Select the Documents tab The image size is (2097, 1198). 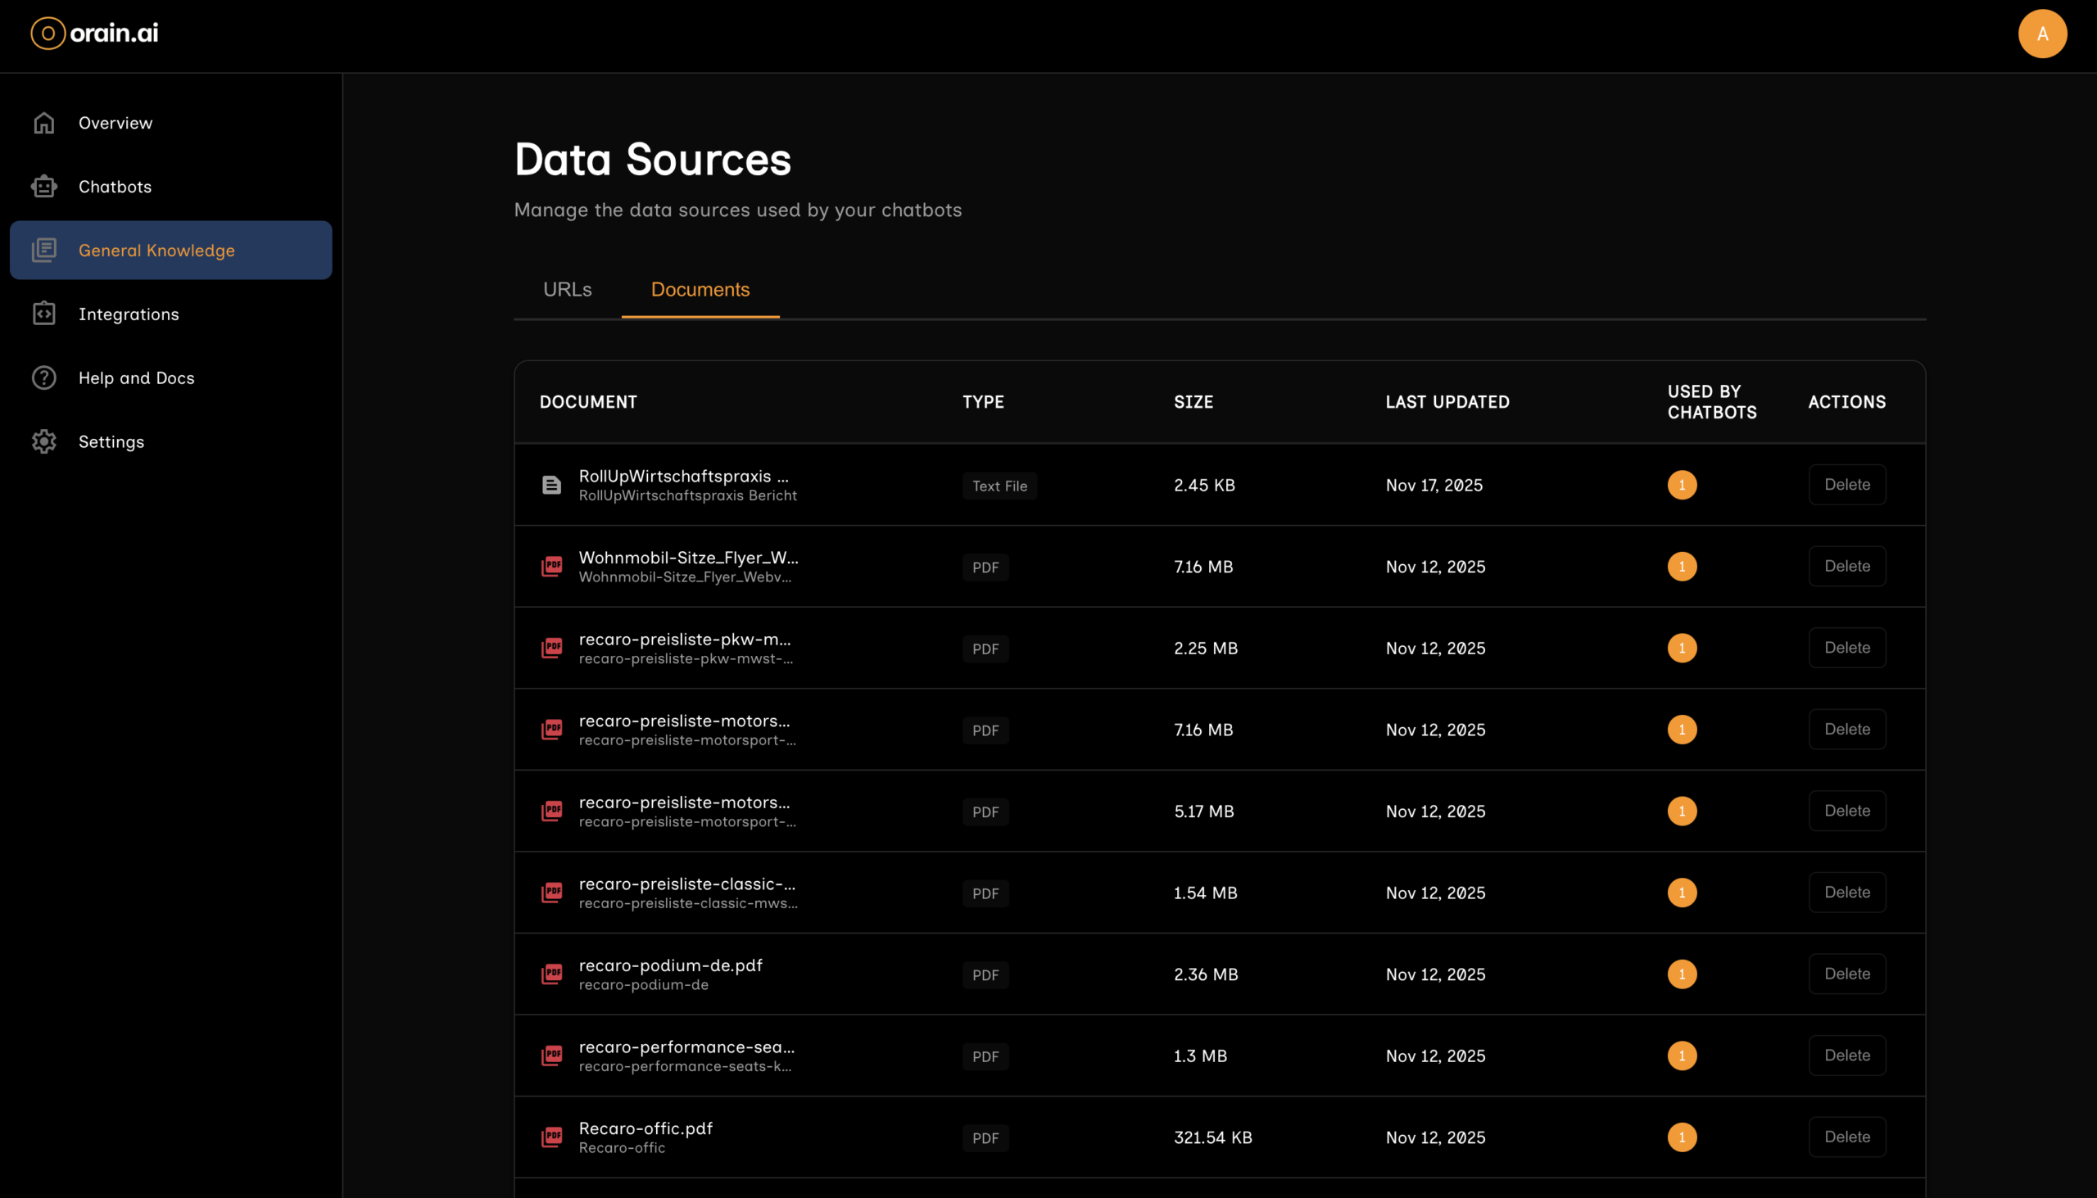[700, 290]
